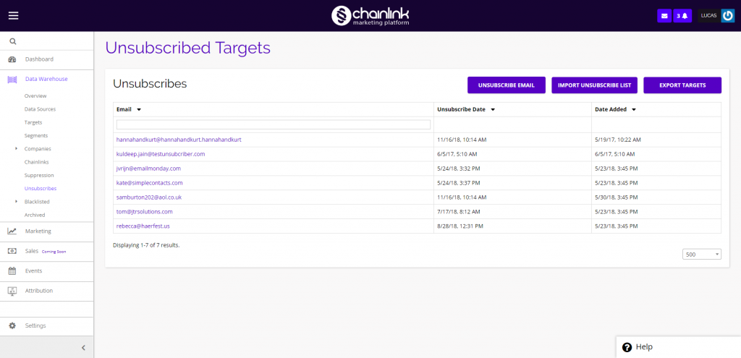Click the Sales money icon
The image size is (741, 358).
pos(12,251)
